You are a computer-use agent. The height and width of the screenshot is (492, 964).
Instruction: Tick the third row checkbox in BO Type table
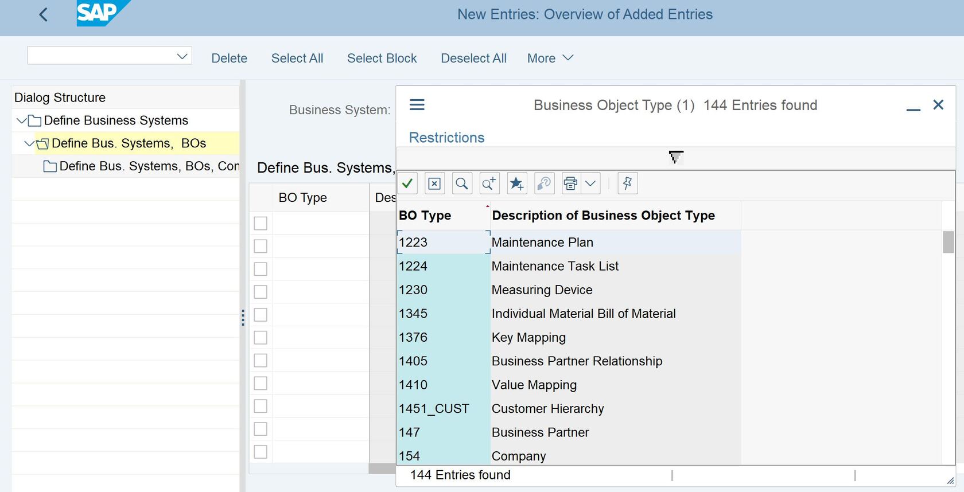tap(261, 269)
